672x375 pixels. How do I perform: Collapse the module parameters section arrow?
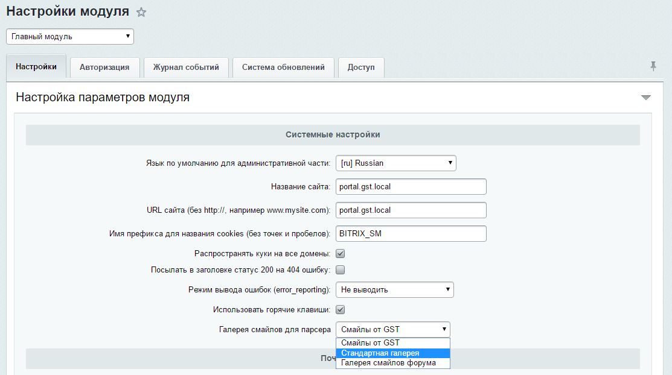pos(646,98)
